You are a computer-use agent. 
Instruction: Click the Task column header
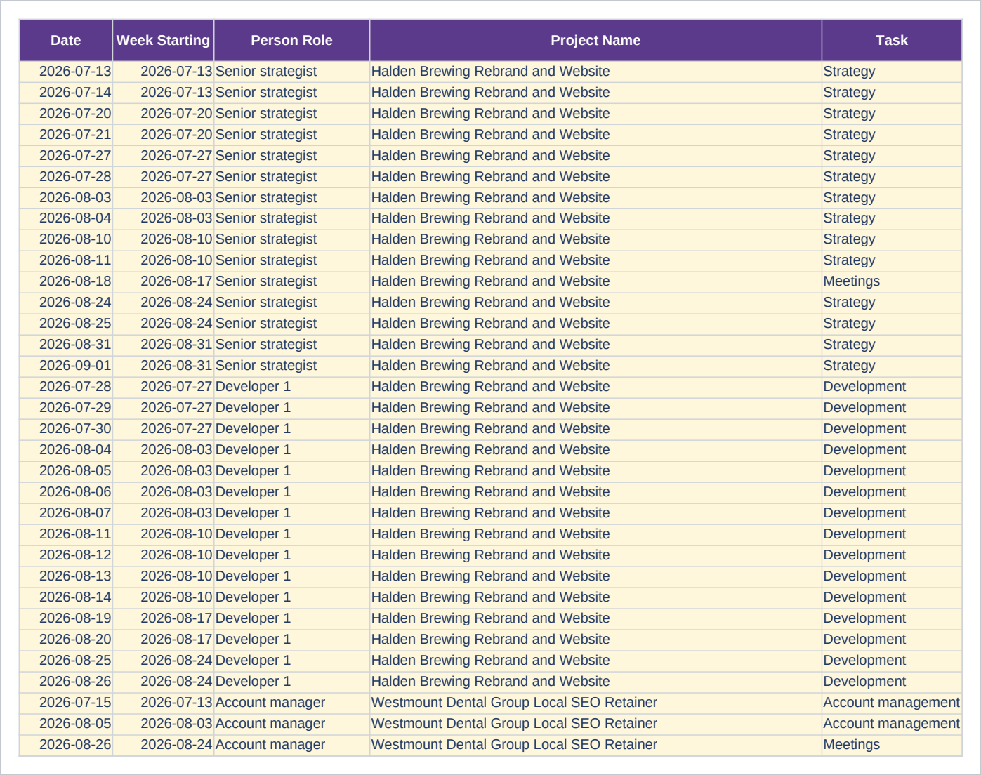(892, 40)
